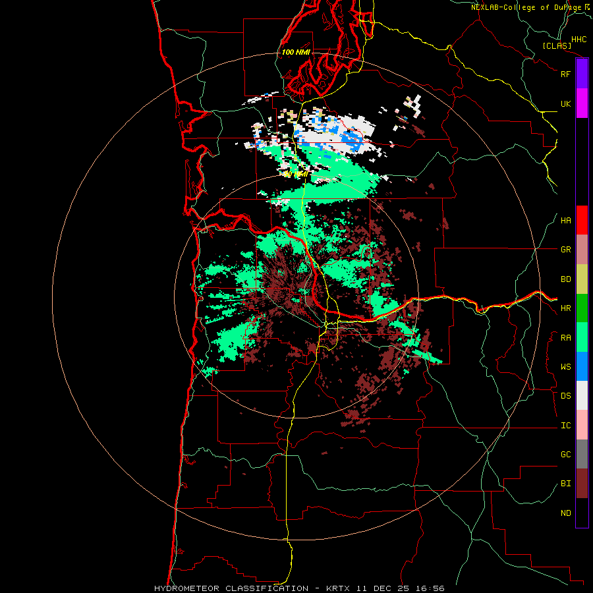
Task: Click the DS legend label text
Action: click(565, 395)
